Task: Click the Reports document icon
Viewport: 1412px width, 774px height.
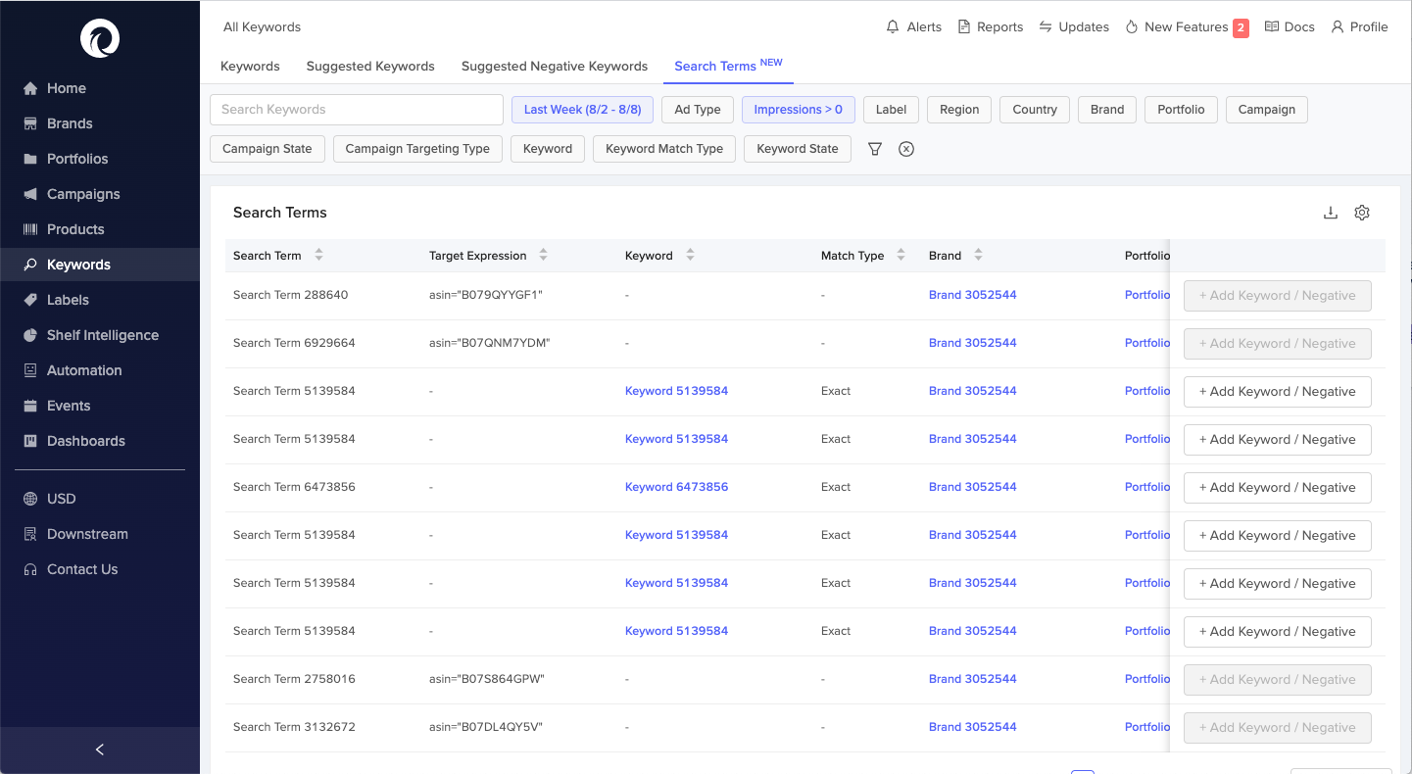Action: click(x=964, y=26)
